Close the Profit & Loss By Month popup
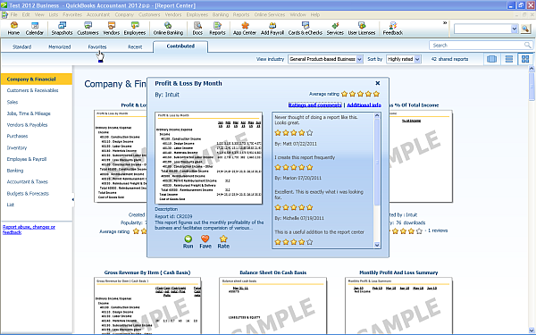The width and height of the screenshot is (536, 335). point(378,83)
